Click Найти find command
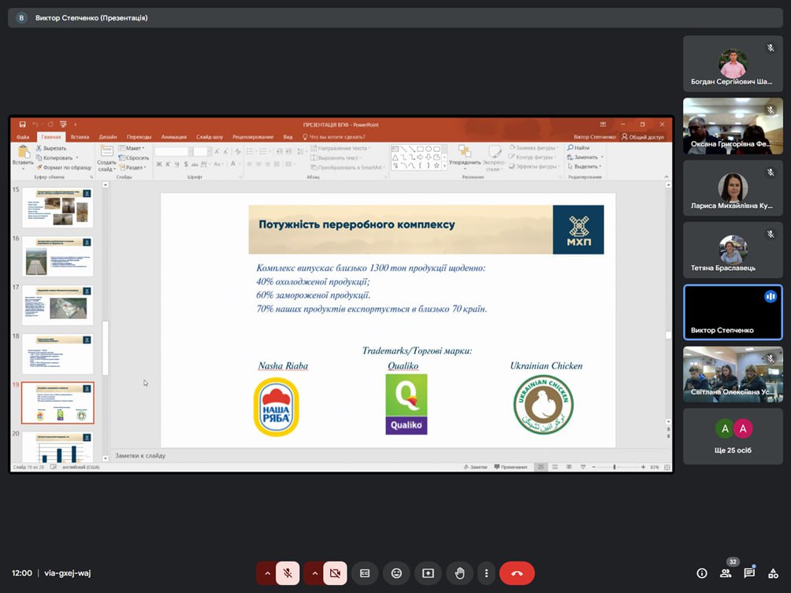The width and height of the screenshot is (791, 593). click(x=578, y=148)
